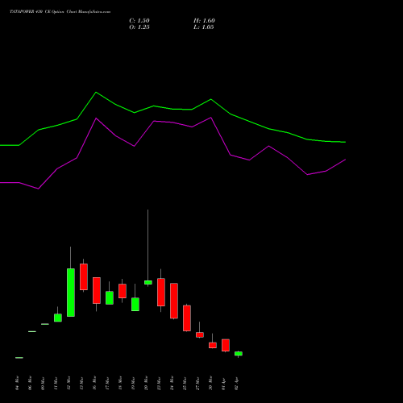Select the red candle on 23 Mar

161,292
